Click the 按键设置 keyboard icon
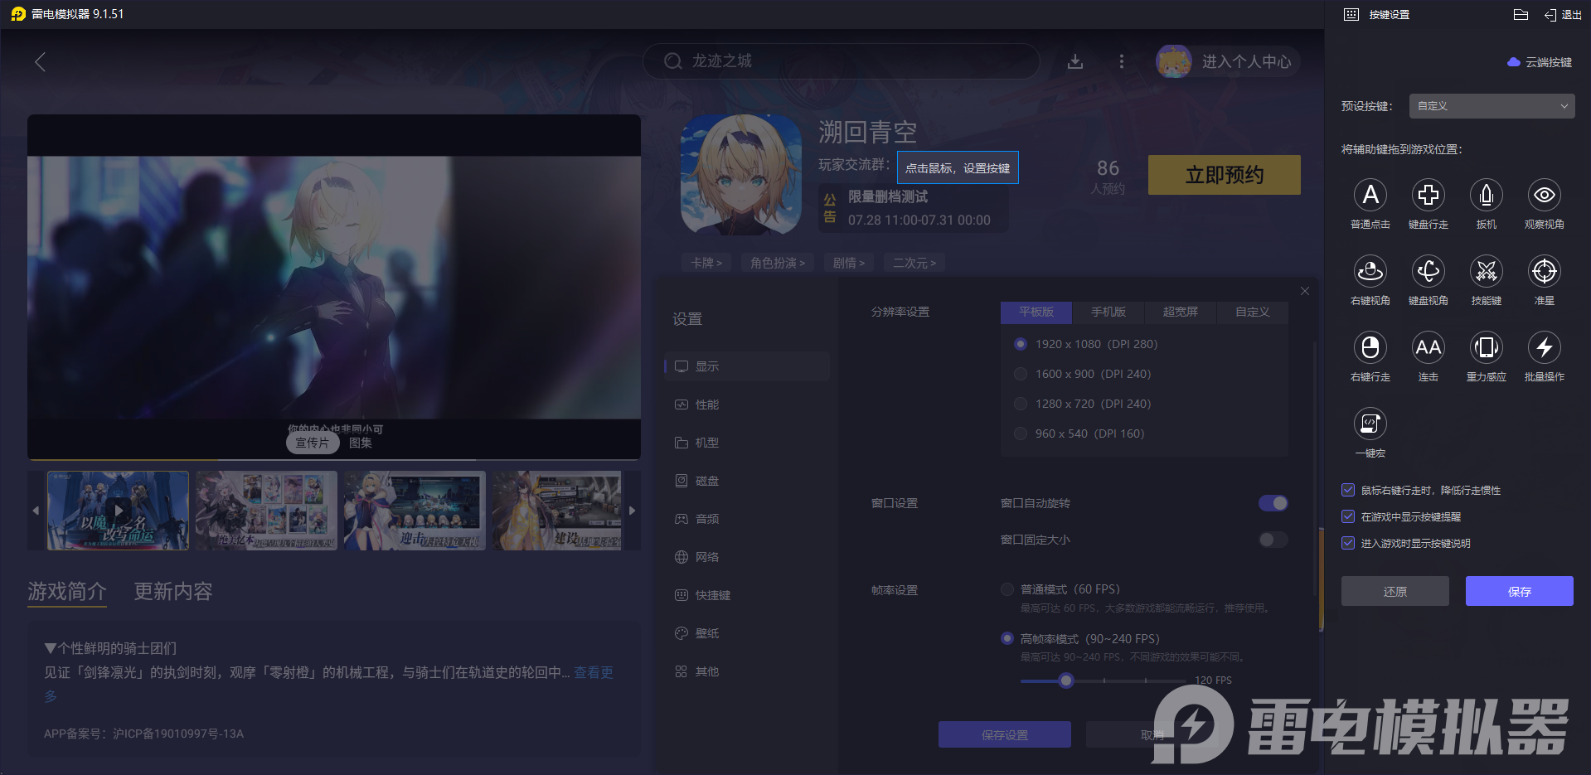Image resolution: width=1591 pixels, height=775 pixels. [x=1351, y=14]
